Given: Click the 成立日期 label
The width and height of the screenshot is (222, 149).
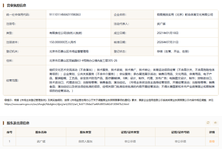Looking at the screenshot, I should [x=120, y=33].
